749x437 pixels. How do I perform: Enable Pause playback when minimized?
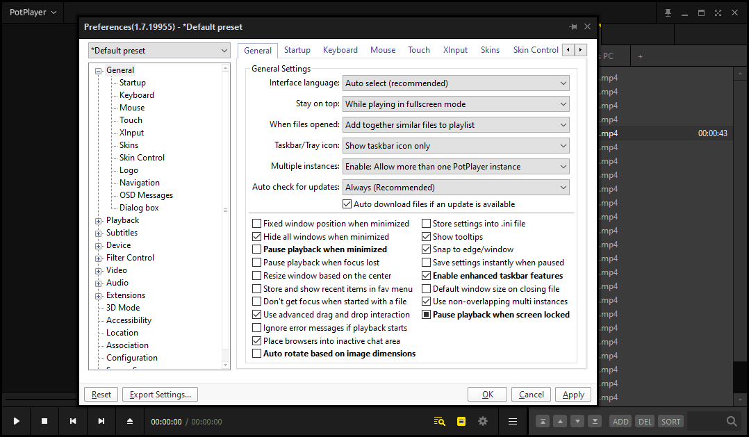pyautogui.click(x=256, y=249)
